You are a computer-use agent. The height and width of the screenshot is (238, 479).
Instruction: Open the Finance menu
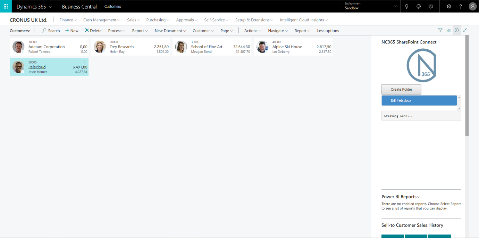68,20
